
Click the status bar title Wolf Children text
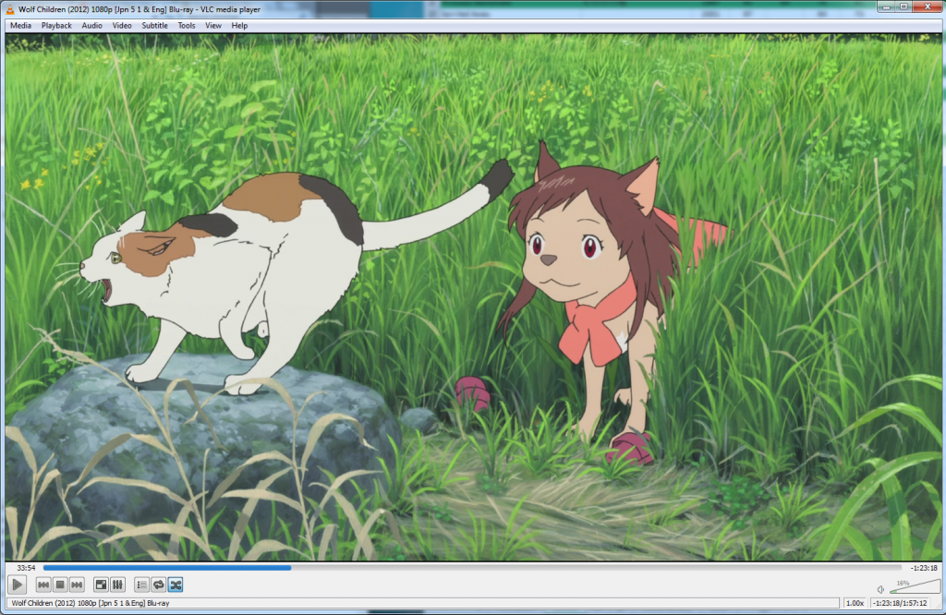pyautogui.click(x=91, y=603)
